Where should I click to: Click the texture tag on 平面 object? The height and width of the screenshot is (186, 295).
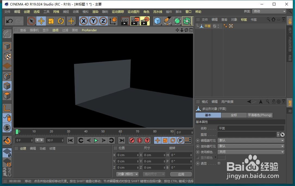[x=231, y=26]
